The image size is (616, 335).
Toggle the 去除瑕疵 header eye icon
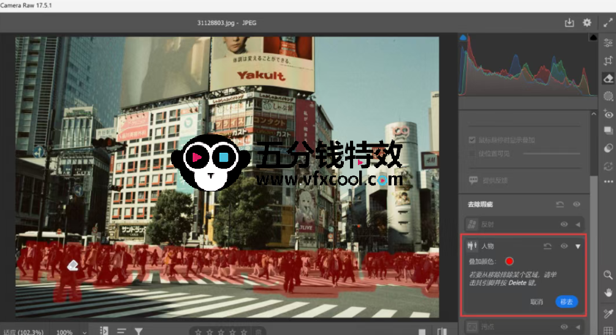(577, 204)
